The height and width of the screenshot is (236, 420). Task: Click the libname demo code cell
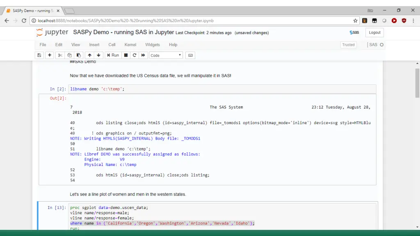click(222, 89)
